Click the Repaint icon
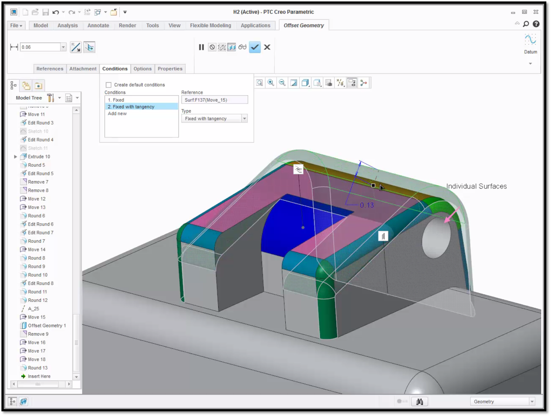Viewport: 551px width, 416px height. 294,83
